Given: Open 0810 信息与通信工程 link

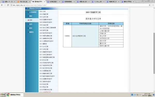Looking at the screenshot, I should pyautogui.click(x=46, y=36).
